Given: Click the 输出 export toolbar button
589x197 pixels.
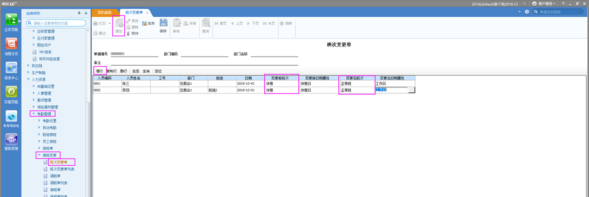Looking at the screenshot, I should click(100, 33).
